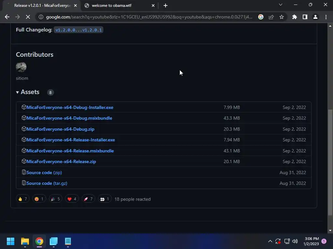Click file icon of Source code (tar.gz)
The image size is (333, 249).
coord(24,183)
